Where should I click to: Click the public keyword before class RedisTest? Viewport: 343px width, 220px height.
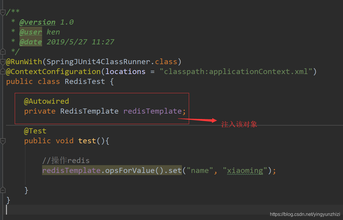click(x=19, y=82)
